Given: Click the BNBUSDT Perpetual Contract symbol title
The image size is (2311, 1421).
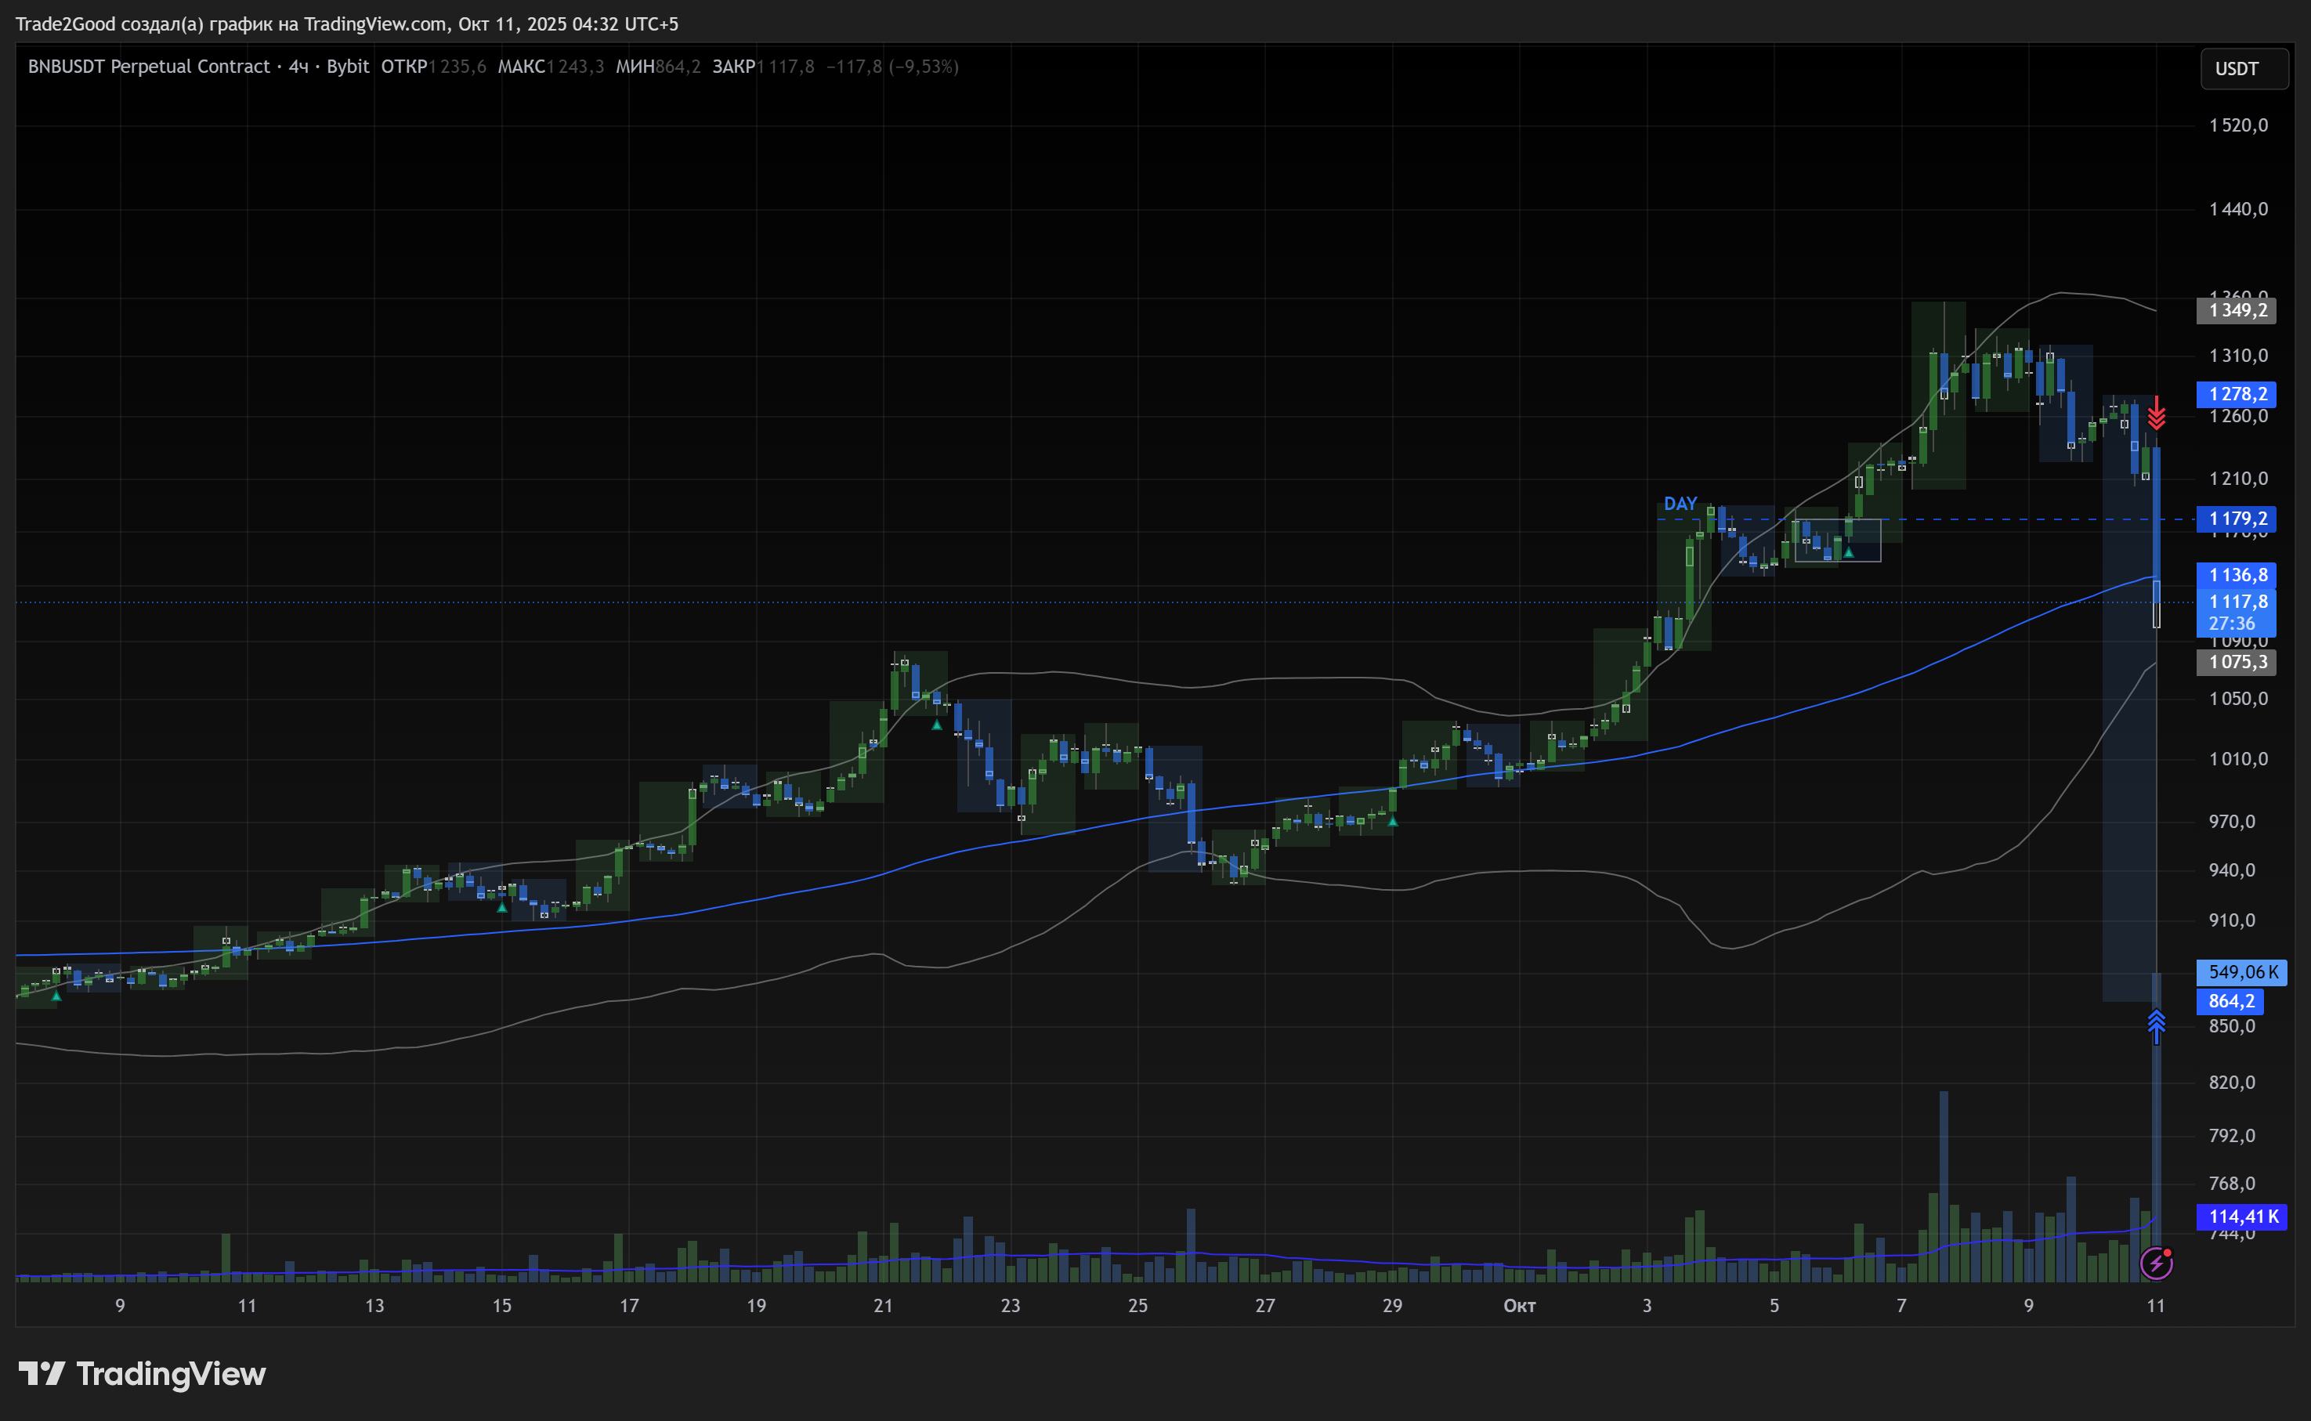Looking at the screenshot, I should click(149, 67).
